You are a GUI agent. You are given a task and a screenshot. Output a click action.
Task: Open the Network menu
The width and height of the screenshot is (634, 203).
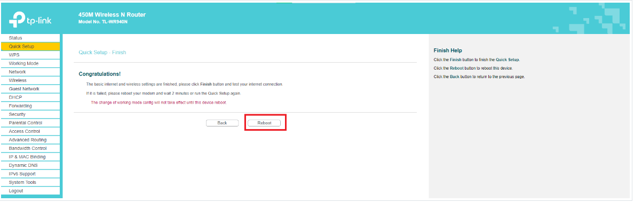30,72
